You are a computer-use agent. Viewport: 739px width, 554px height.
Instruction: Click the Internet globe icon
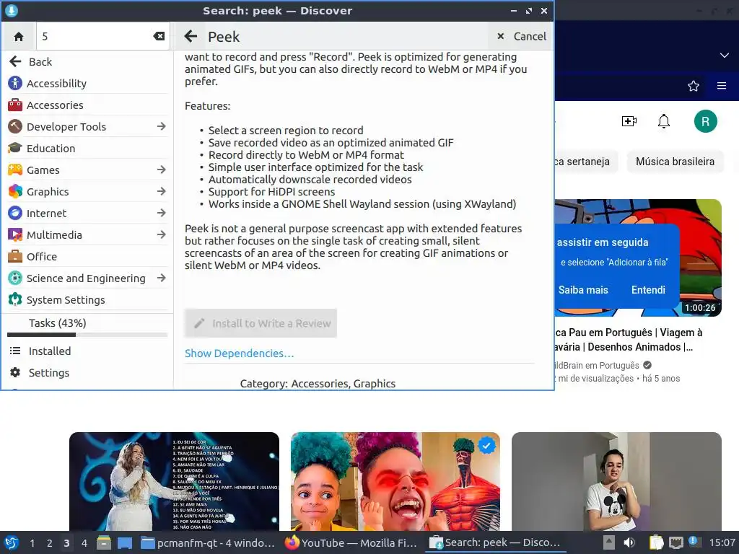pos(15,213)
